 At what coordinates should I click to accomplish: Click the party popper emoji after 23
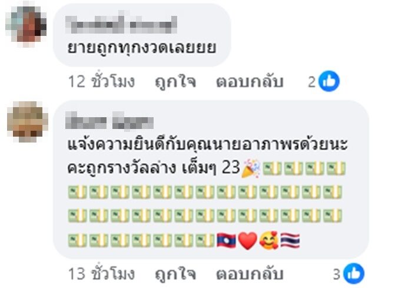click(x=251, y=168)
